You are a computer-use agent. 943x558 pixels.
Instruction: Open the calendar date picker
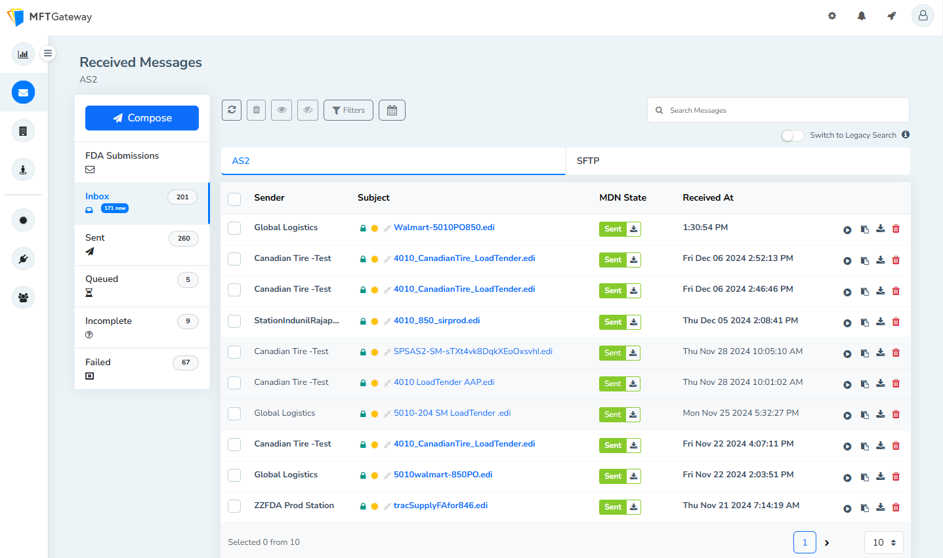point(392,110)
